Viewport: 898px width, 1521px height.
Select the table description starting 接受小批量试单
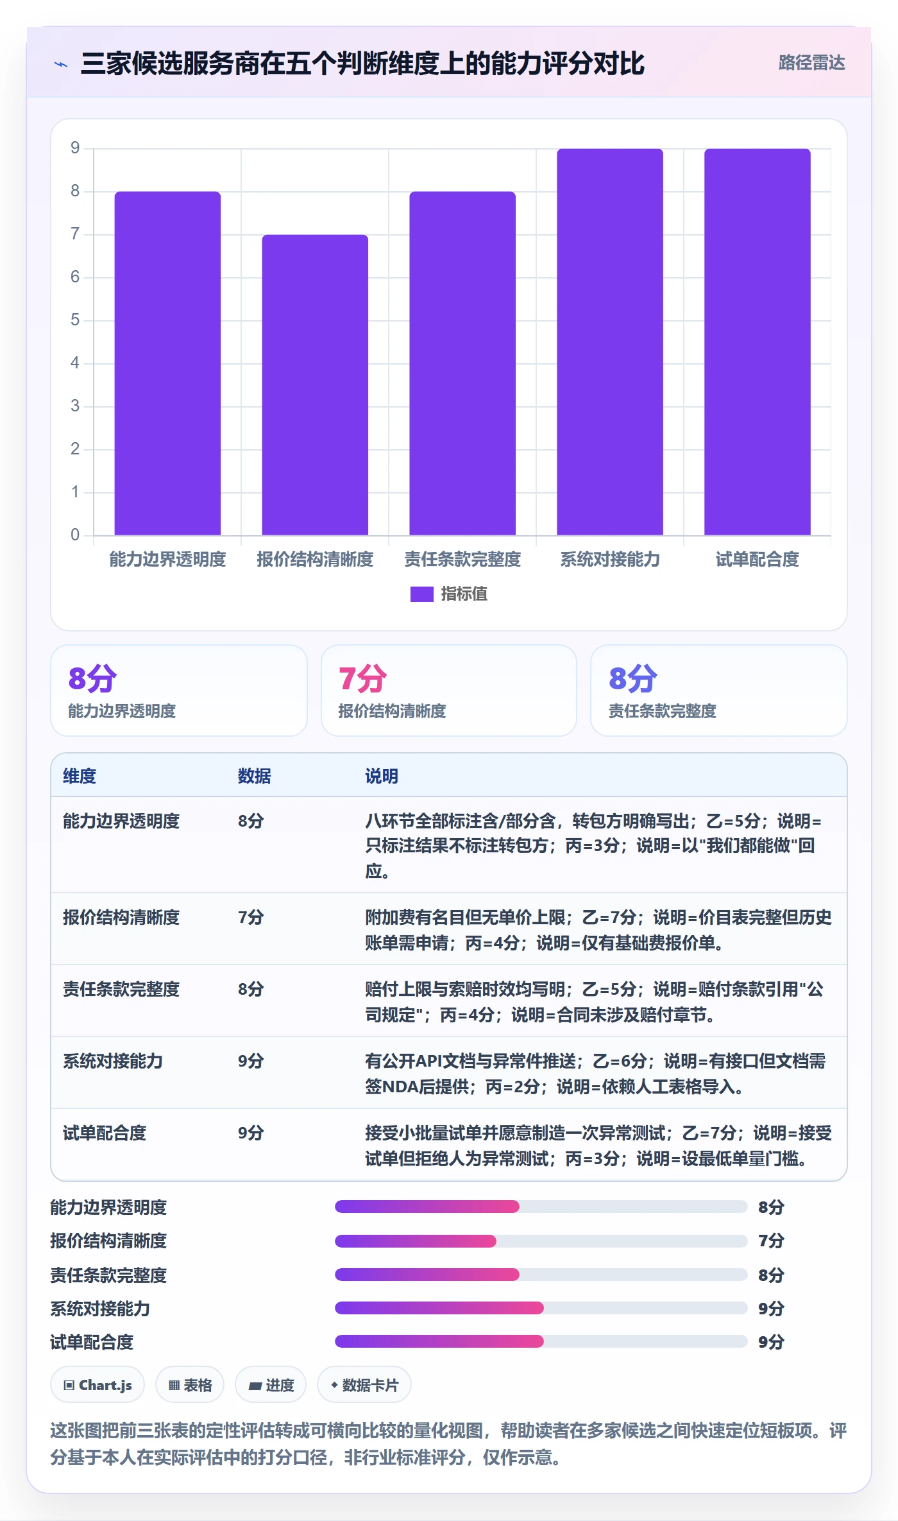coord(598,1146)
